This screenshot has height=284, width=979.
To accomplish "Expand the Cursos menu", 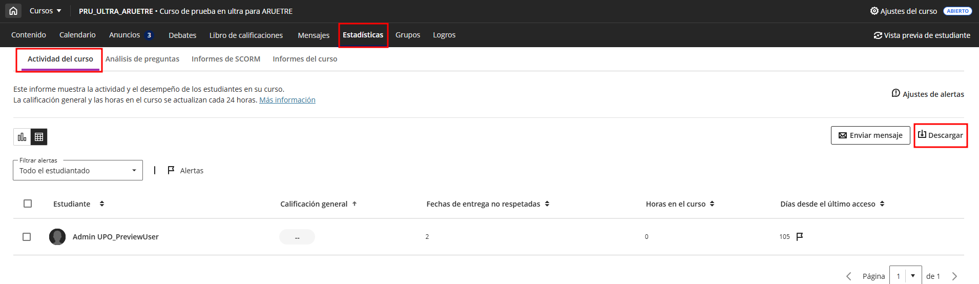I will tap(45, 11).
